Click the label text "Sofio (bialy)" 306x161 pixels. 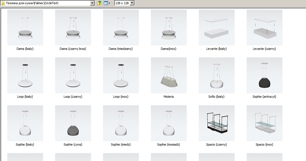(216, 97)
